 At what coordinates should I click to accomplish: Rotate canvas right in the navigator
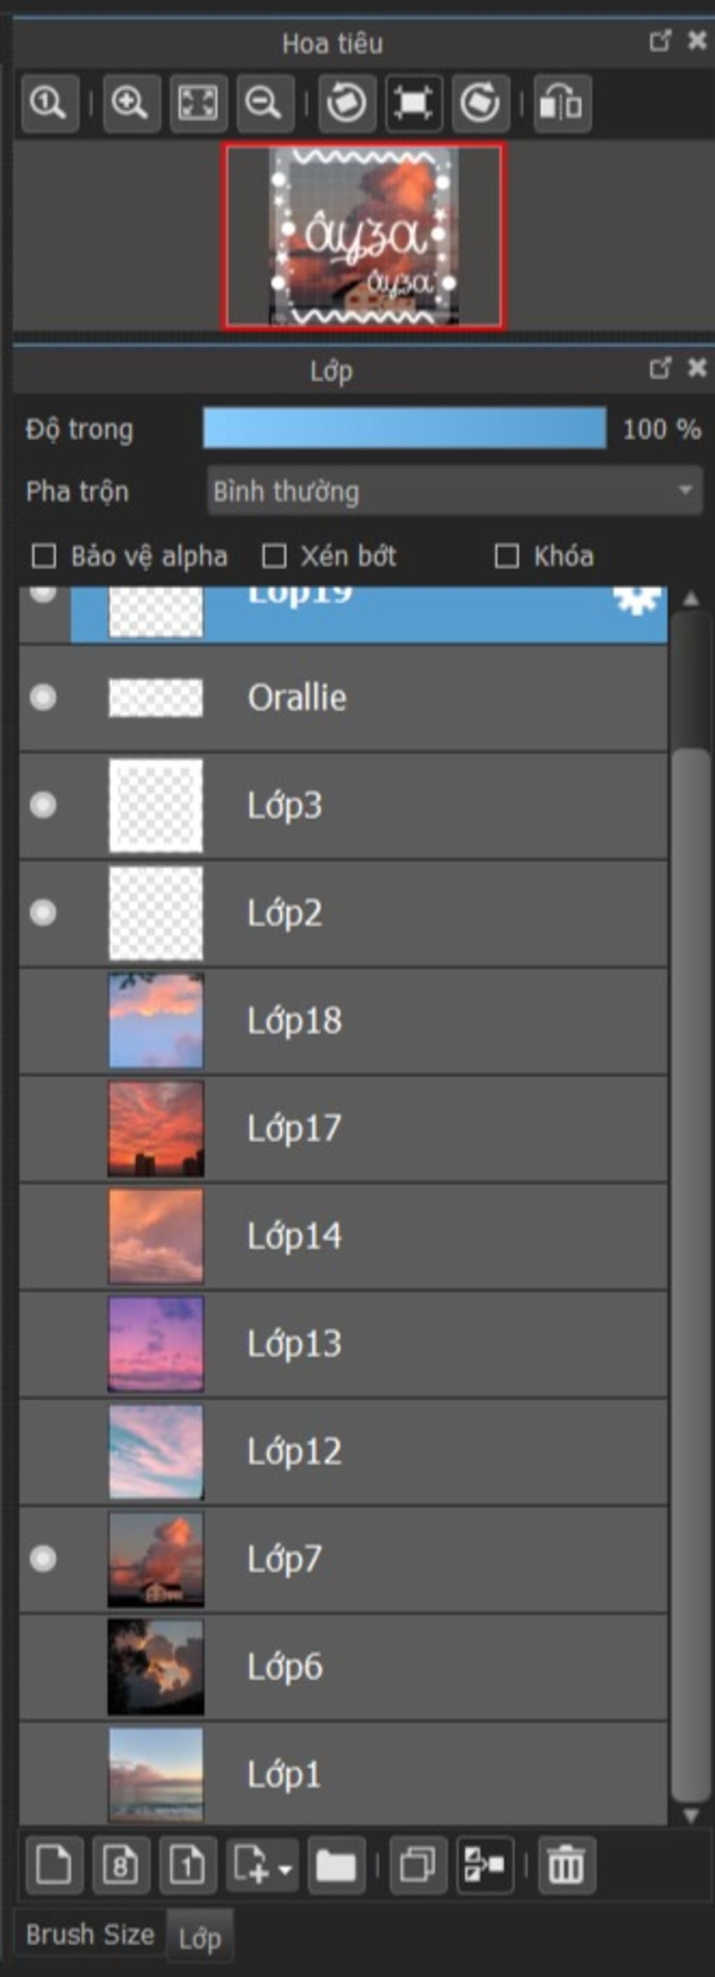pyautogui.click(x=481, y=103)
